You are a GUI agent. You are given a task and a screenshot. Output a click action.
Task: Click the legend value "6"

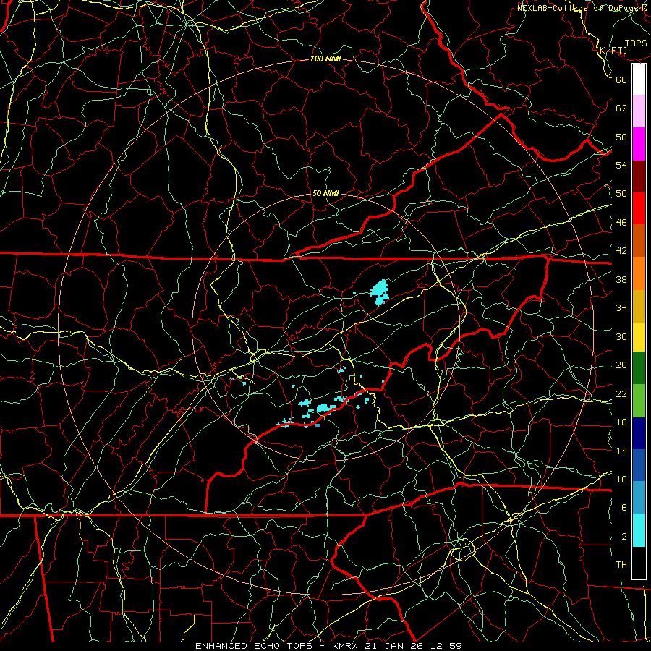624,508
